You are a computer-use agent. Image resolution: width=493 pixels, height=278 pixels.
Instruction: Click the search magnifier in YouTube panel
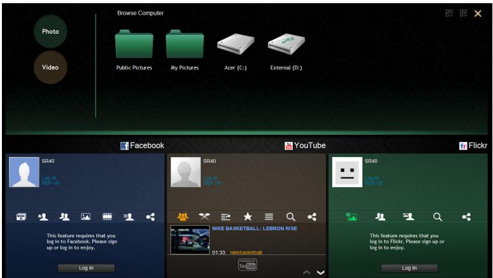pos(291,217)
